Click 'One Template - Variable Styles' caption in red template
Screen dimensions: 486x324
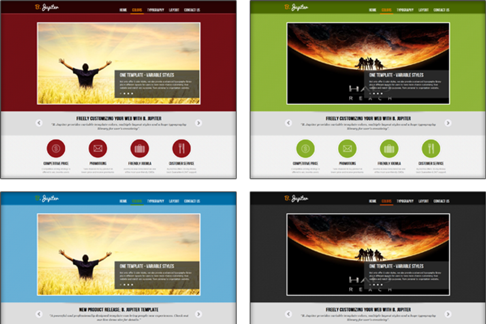click(x=147, y=75)
